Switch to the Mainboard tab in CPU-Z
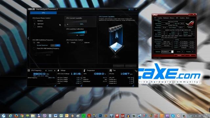Image resolution: width=210 pixels, height=118 pixels. (x=166, y=18)
